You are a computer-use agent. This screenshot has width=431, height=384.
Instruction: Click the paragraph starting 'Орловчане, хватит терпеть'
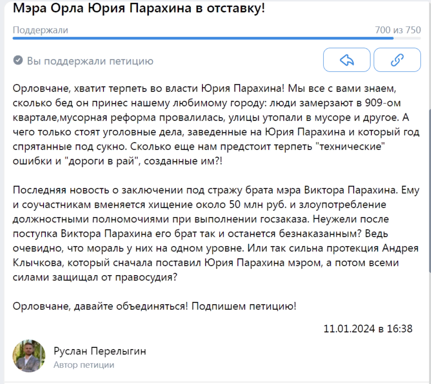pos(216,124)
